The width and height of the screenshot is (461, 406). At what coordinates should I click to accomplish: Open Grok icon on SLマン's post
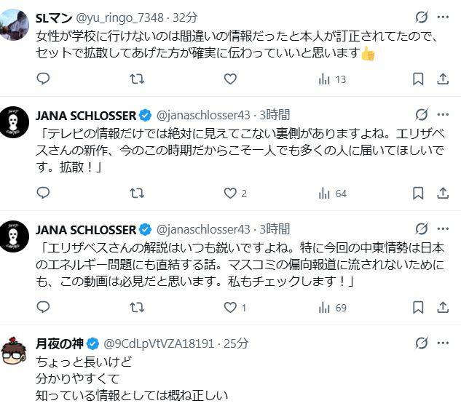coord(421,17)
